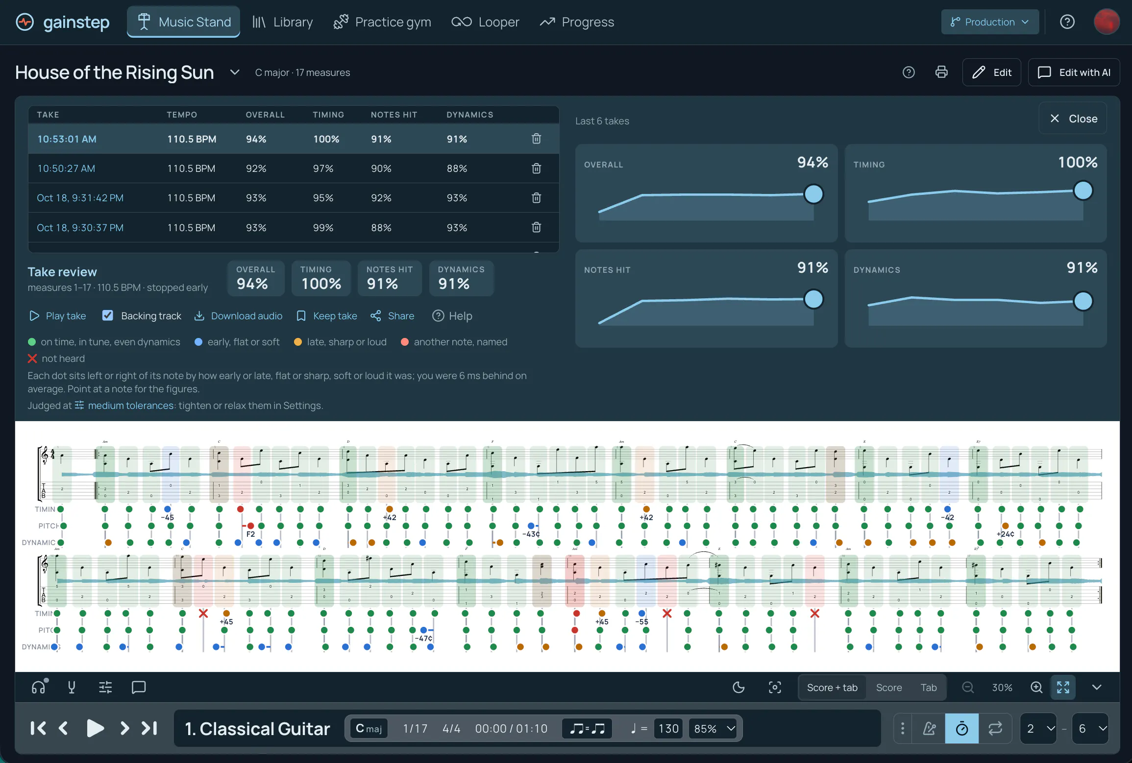Open the comment bubble icon in score toolbar
The height and width of the screenshot is (763, 1132).
(x=139, y=687)
